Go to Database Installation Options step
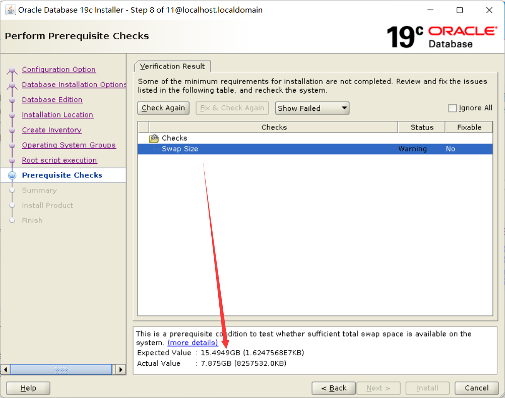Screen dimensions: 505x398 coord(74,85)
